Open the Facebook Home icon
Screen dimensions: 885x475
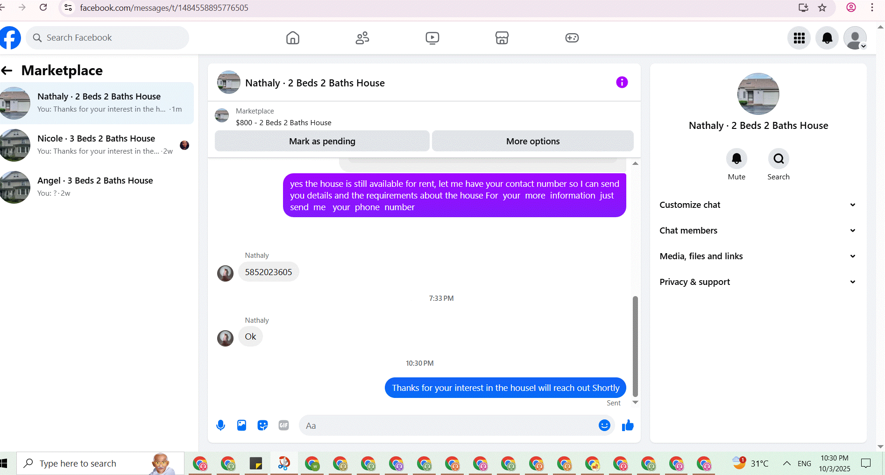pyautogui.click(x=293, y=38)
